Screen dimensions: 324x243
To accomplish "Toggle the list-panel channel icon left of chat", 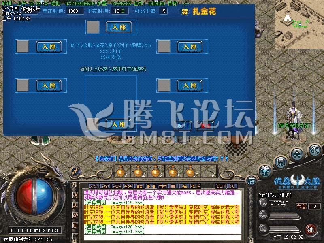I will [75, 226].
